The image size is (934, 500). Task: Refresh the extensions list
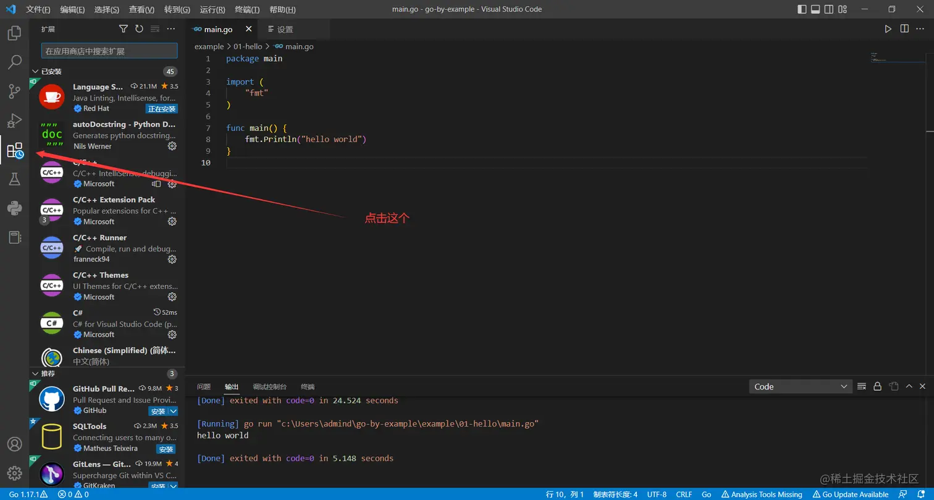[x=139, y=29]
